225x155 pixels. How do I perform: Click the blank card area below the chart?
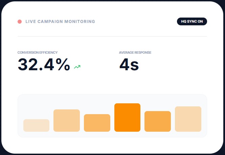(x=112, y=145)
